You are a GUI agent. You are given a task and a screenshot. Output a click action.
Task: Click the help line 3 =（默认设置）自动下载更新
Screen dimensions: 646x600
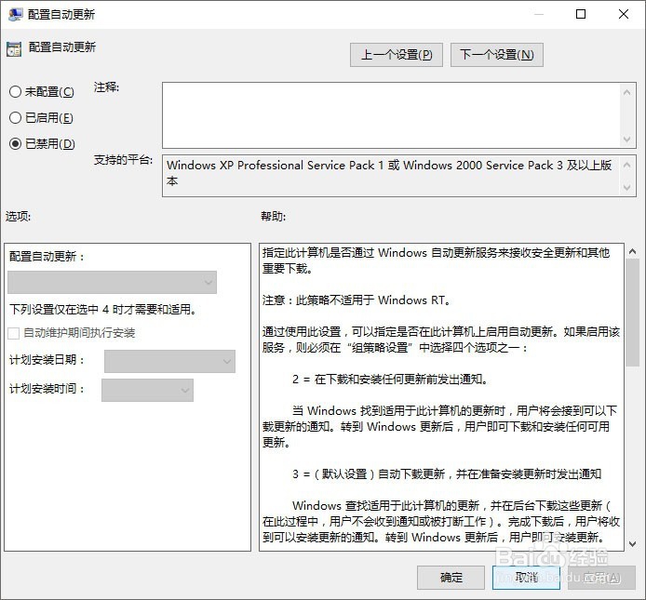pos(447,474)
